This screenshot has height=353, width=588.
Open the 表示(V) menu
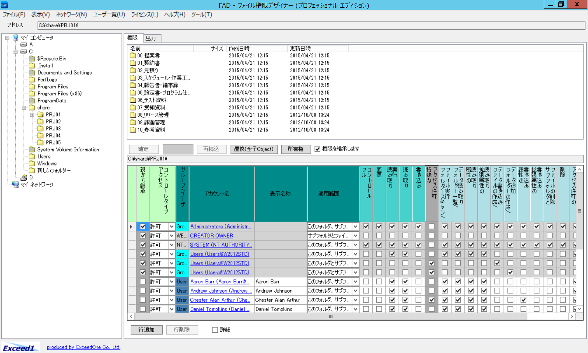pos(41,14)
